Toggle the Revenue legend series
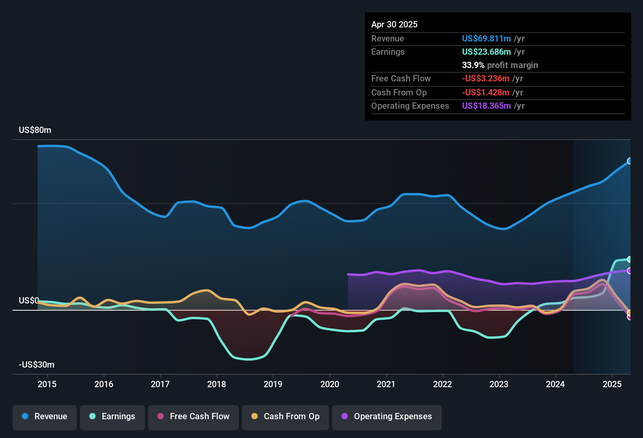Viewport: 643px width, 438px height. point(45,416)
